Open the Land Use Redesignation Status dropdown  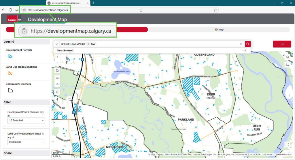coord(26,142)
